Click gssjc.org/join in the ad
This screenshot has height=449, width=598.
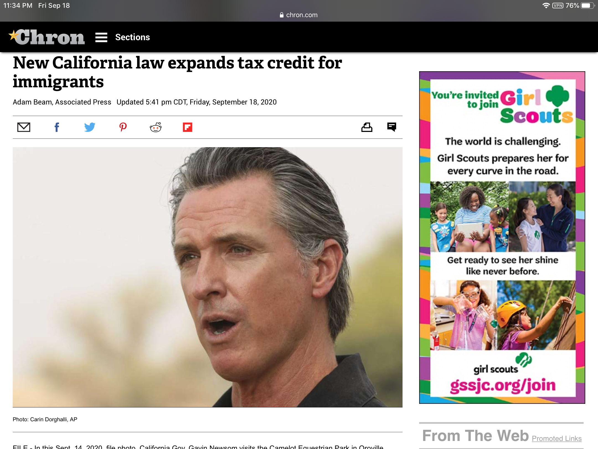pos(503,386)
